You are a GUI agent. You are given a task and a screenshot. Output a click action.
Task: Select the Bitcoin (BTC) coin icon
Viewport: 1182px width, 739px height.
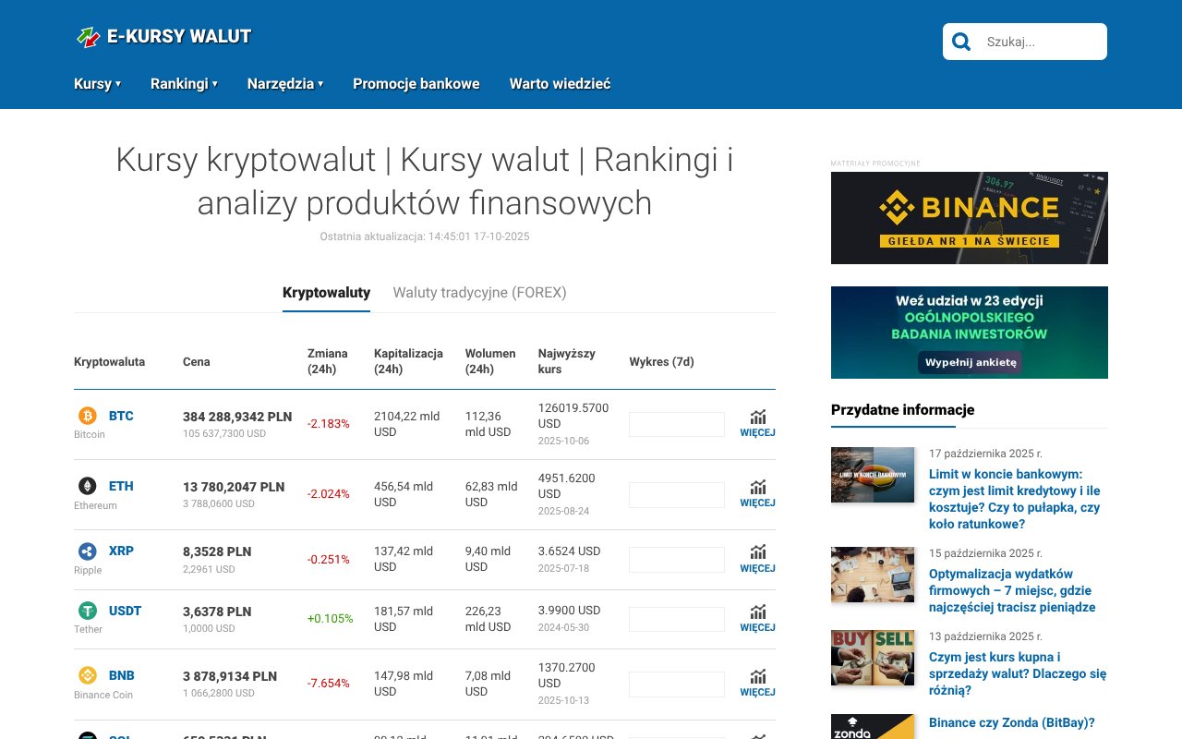pyautogui.click(x=88, y=417)
